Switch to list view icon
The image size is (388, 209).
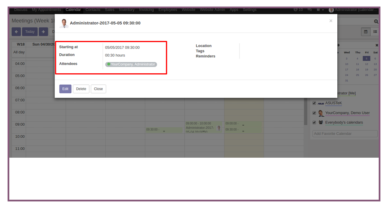click(375, 32)
